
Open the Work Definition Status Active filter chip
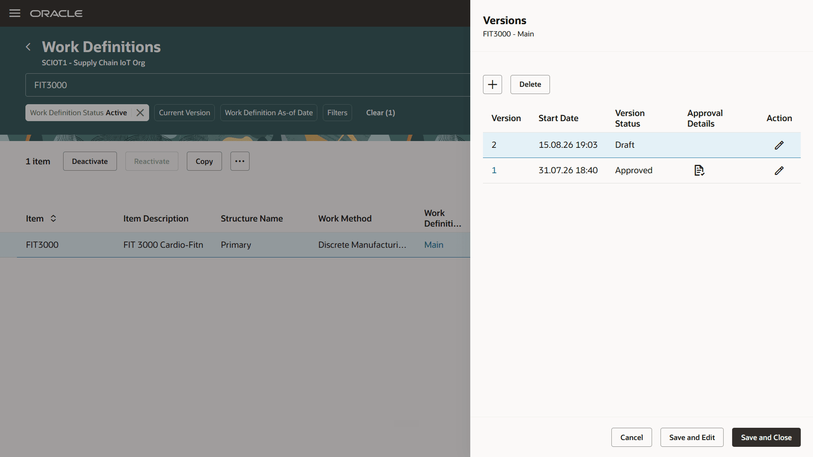click(78, 113)
